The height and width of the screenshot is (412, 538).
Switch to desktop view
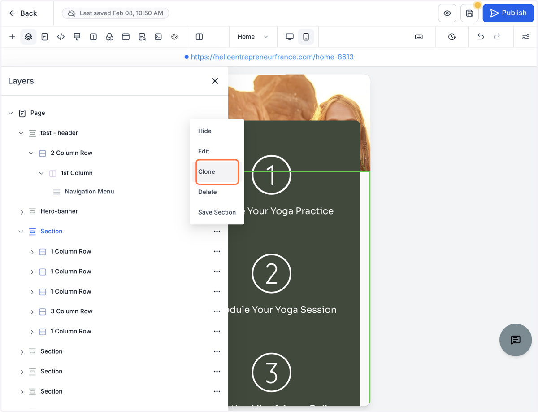(290, 37)
